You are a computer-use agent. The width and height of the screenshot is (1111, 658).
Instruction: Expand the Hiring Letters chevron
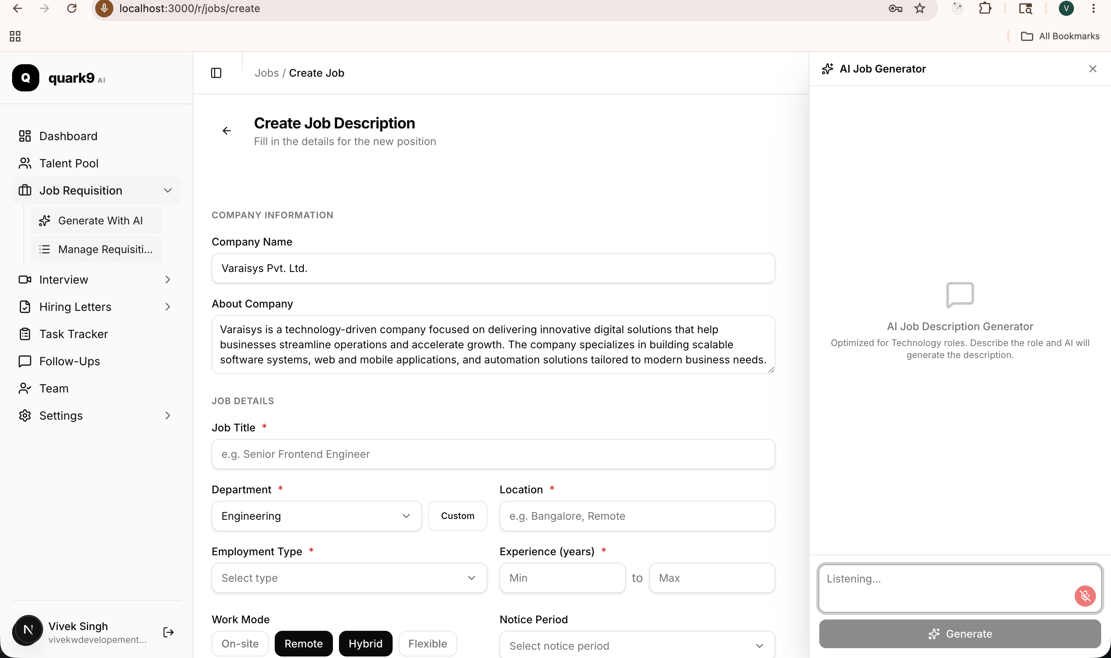(x=168, y=307)
